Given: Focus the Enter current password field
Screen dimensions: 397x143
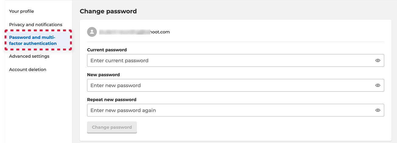Looking at the screenshot, I should point(235,60).
